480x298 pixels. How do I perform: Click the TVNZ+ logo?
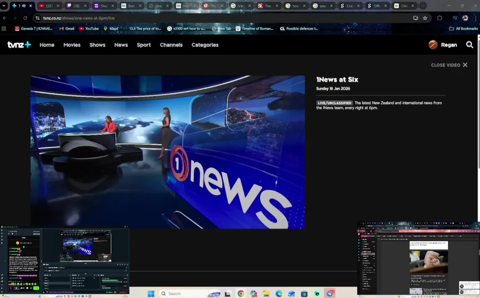click(x=19, y=45)
